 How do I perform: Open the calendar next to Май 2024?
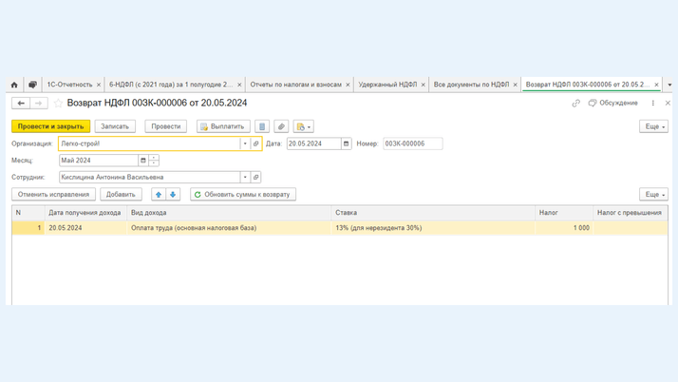pyautogui.click(x=143, y=161)
